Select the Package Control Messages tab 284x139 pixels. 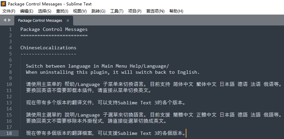40,20
